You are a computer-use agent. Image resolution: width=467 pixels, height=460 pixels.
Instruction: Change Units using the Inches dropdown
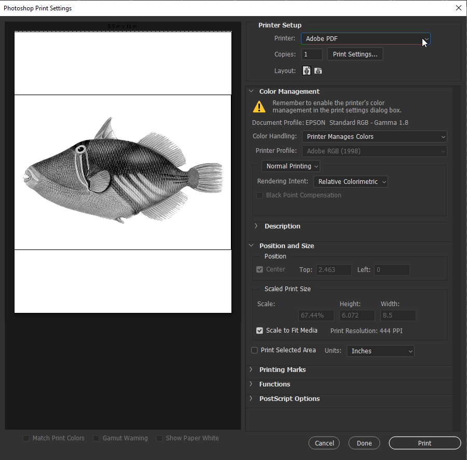tap(380, 351)
